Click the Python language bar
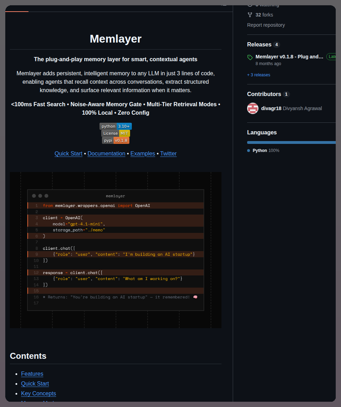The height and width of the screenshot is (407, 341). [x=291, y=142]
